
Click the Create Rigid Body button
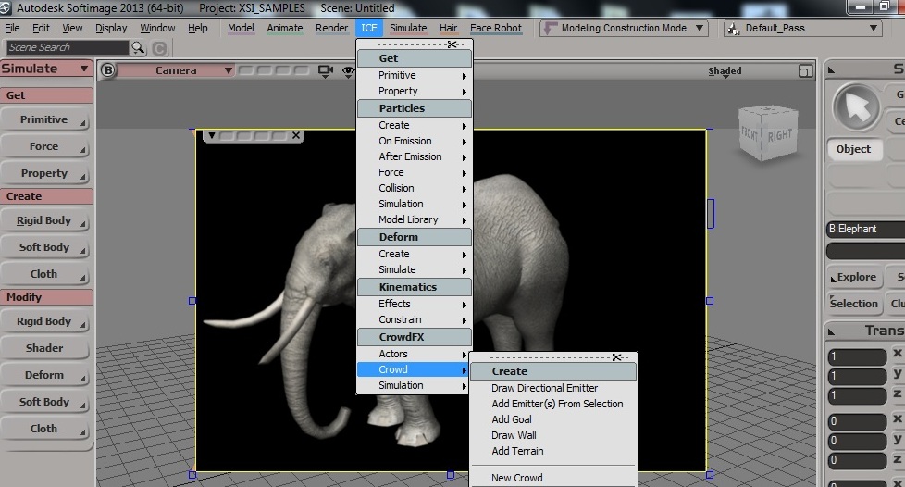[44, 220]
